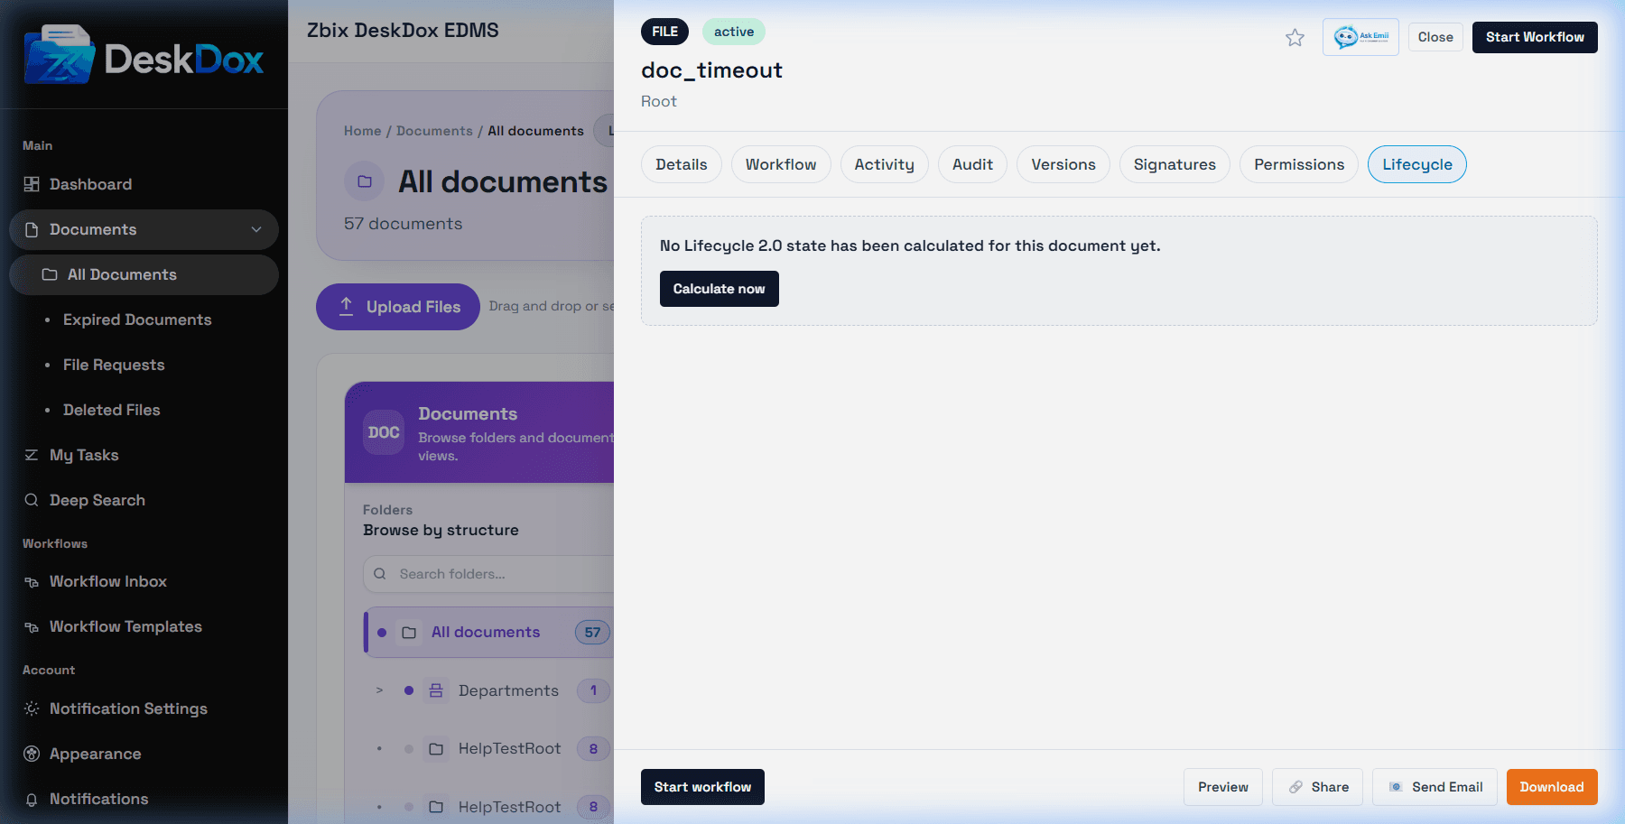Click the Documents file icon in sidebar
The width and height of the screenshot is (1625, 824).
(32, 229)
